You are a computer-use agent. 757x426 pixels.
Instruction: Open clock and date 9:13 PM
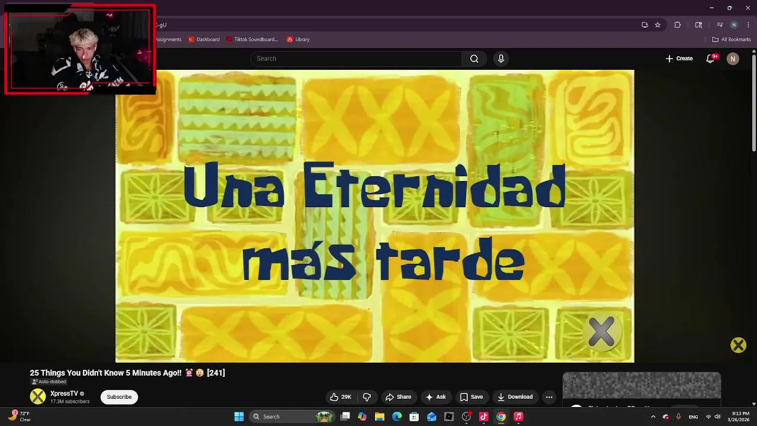[x=738, y=417]
